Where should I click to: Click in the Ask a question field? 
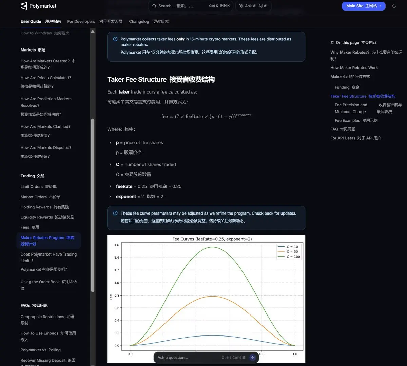pyautogui.click(x=187, y=357)
